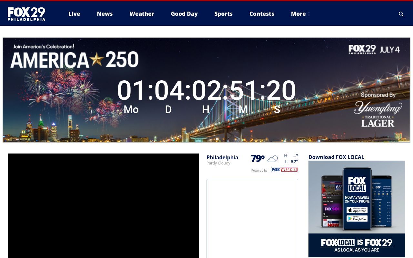
Task: Select Good Day in navigation
Action: pos(184,14)
